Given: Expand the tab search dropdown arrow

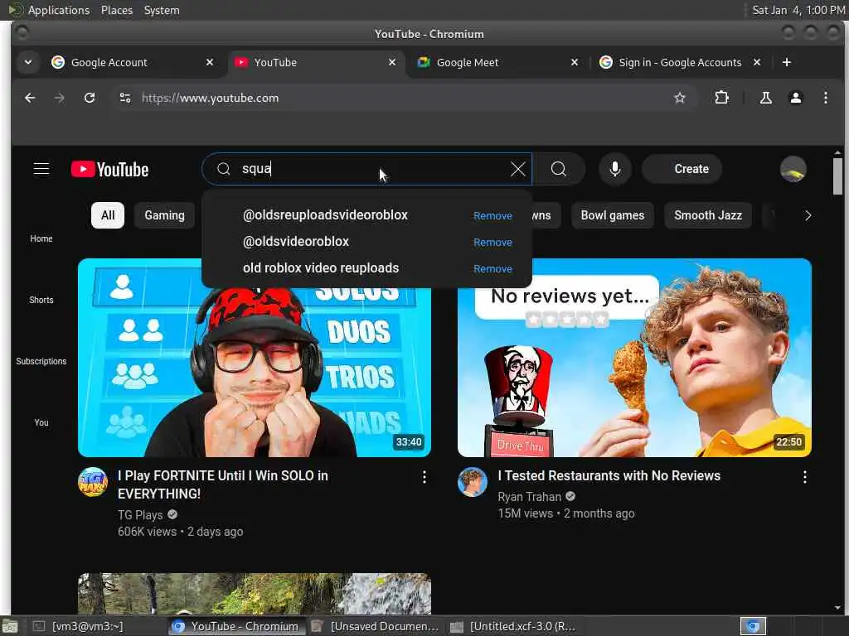Looking at the screenshot, I should (x=28, y=62).
